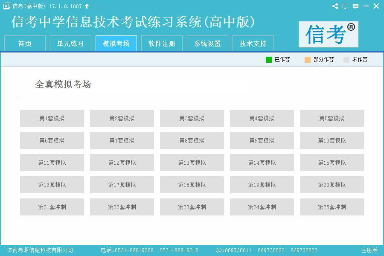Click the app icon in the top-left corner
The image size is (384, 256).
click(x=6, y=6)
